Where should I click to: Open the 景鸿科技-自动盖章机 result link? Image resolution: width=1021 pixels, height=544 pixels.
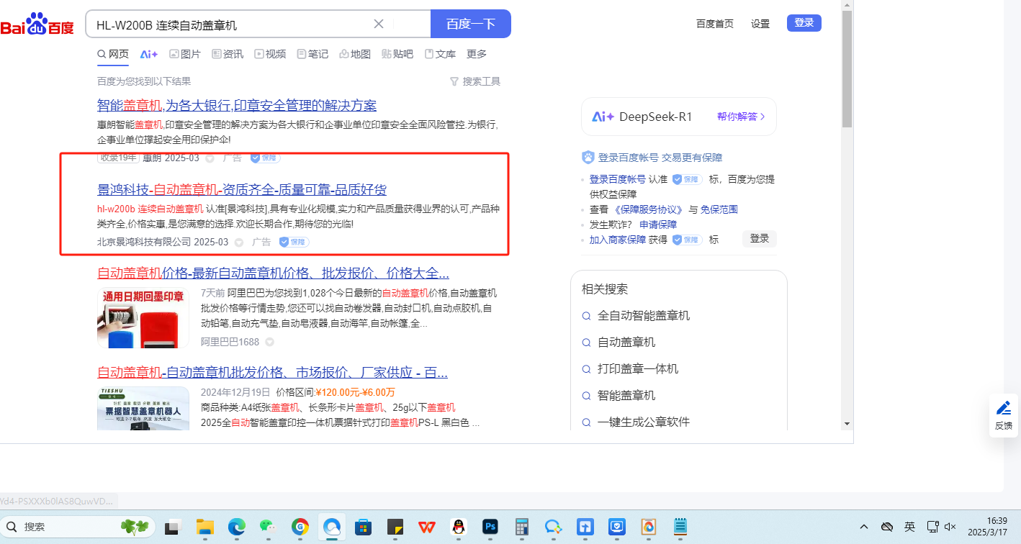[x=242, y=190]
